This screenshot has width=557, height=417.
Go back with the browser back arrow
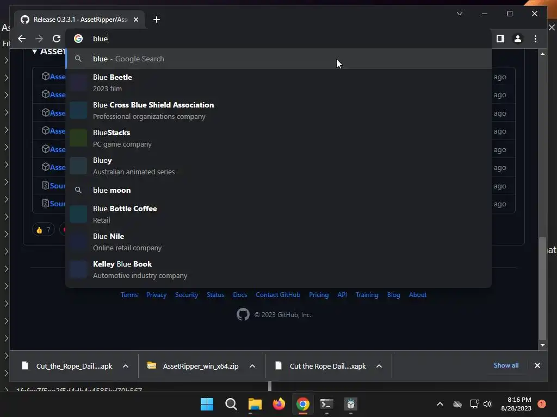[x=22, y=39]
